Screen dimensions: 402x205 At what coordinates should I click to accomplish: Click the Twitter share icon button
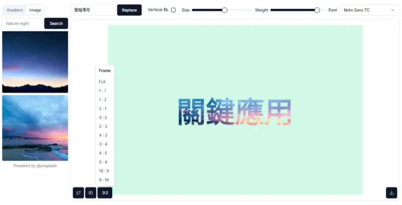pyautogui.click(x=79, y=193)
